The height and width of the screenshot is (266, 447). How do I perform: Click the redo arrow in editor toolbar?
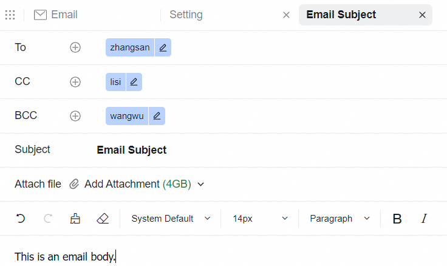(x=48, y=219)
